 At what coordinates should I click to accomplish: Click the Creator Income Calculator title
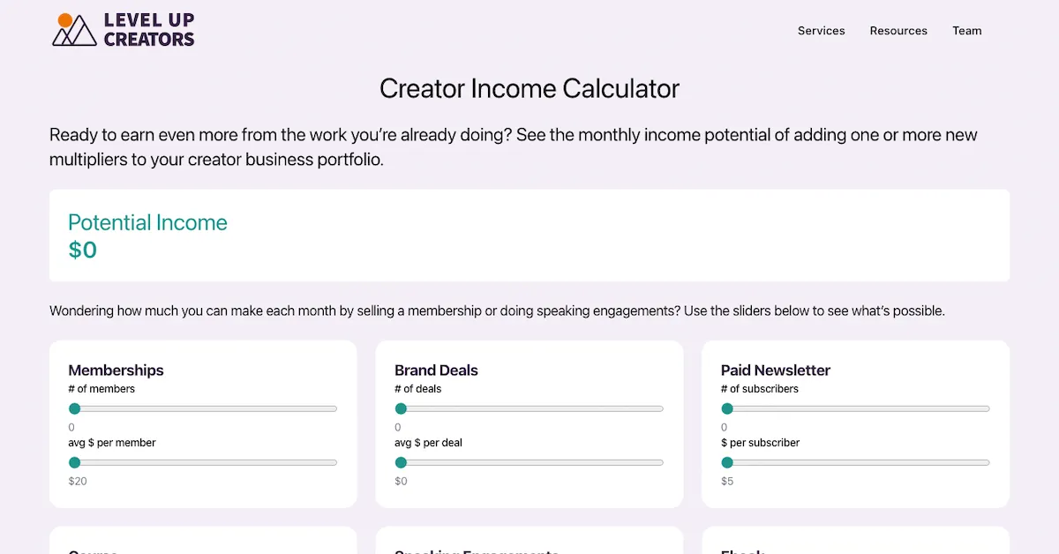[529, 88]
